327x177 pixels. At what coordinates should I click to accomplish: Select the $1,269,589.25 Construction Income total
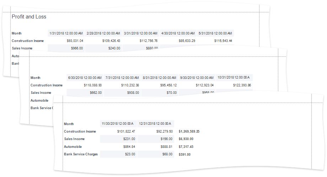coord(189,132)
